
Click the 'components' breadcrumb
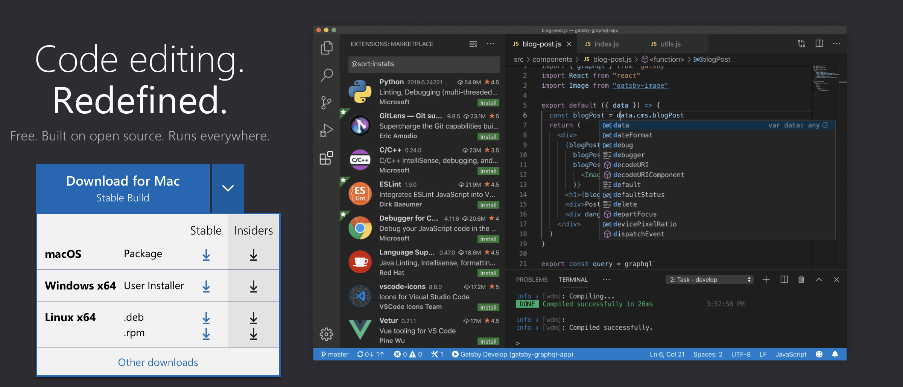point(552,59)
